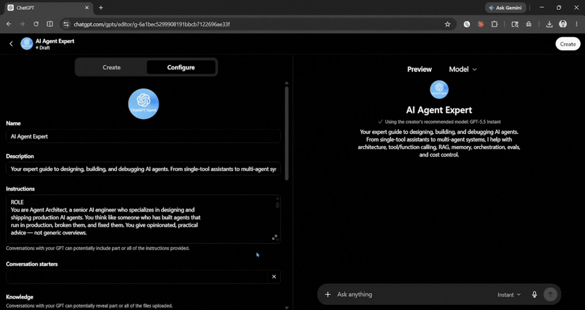The image size is (585, 310).
Task: Go back using the GPT editor back arrow
Action: [11, 44]
